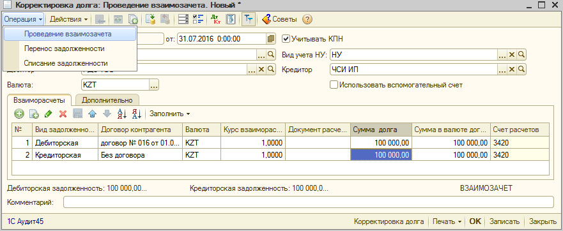Click the greyed refresh icon in top toolbar

click(118, 19)
